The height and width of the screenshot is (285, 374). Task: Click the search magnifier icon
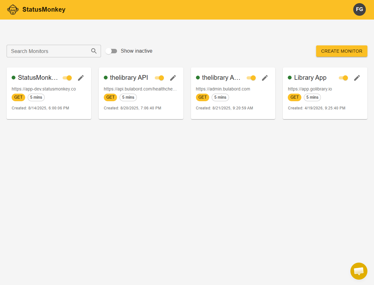94,51
